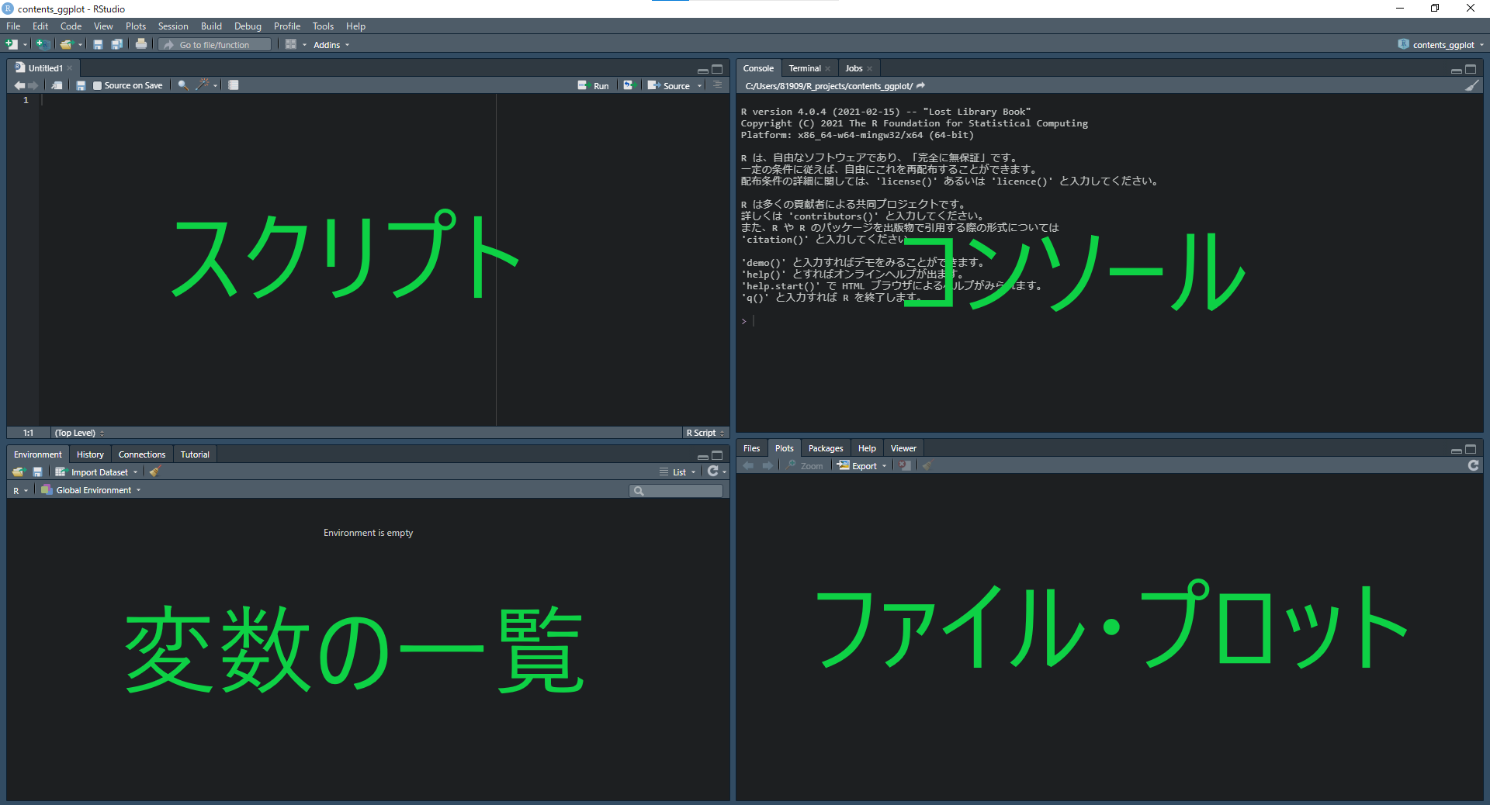Refresh the plots pane
The height and width of the screenshot is (805, 1490).
click(1473, 465)
